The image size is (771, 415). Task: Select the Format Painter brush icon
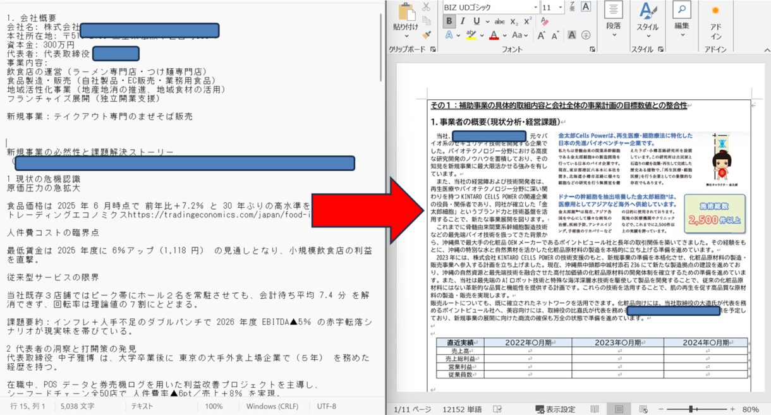click(x=427, y=35)
